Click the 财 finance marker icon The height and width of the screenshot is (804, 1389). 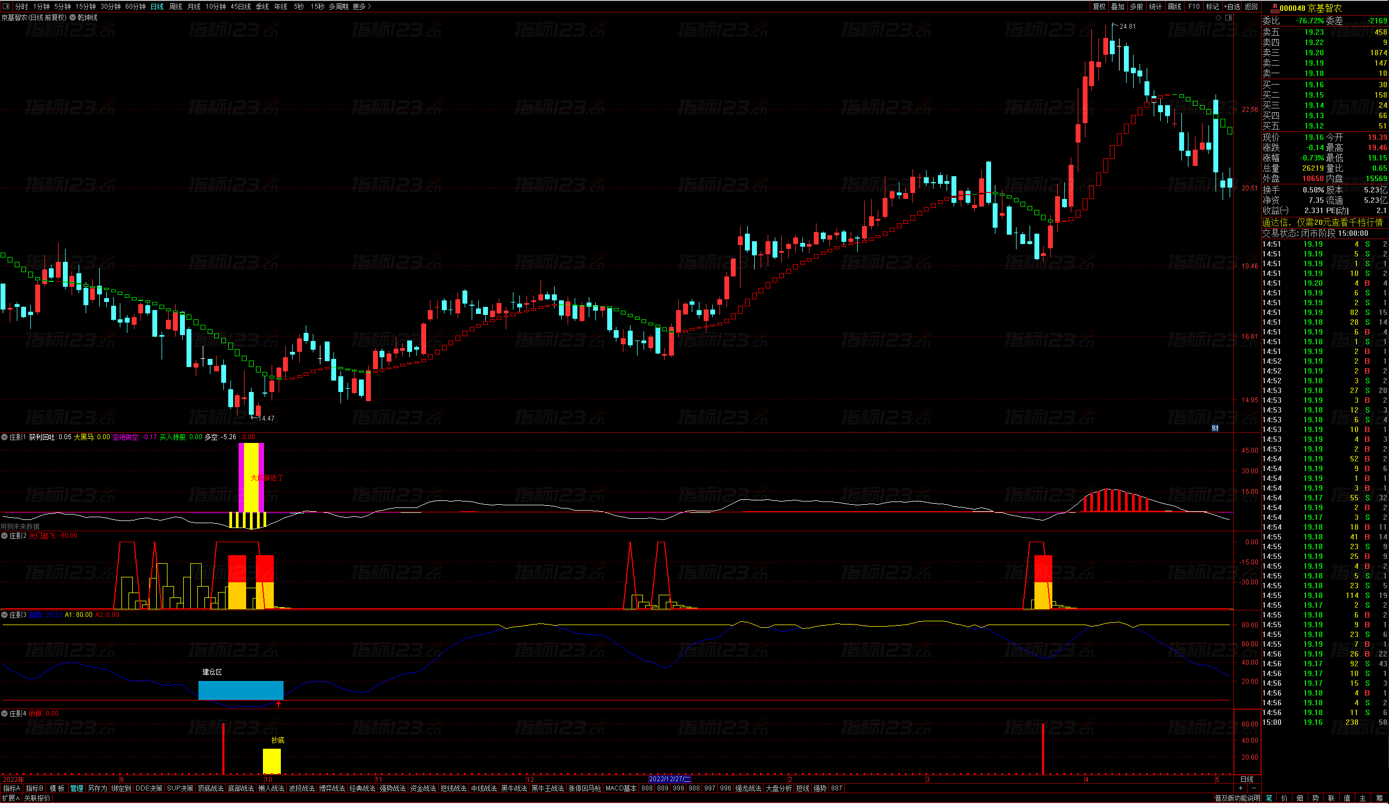click(1215, 429)
